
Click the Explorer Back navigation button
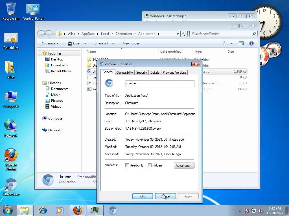click(41, 34)
